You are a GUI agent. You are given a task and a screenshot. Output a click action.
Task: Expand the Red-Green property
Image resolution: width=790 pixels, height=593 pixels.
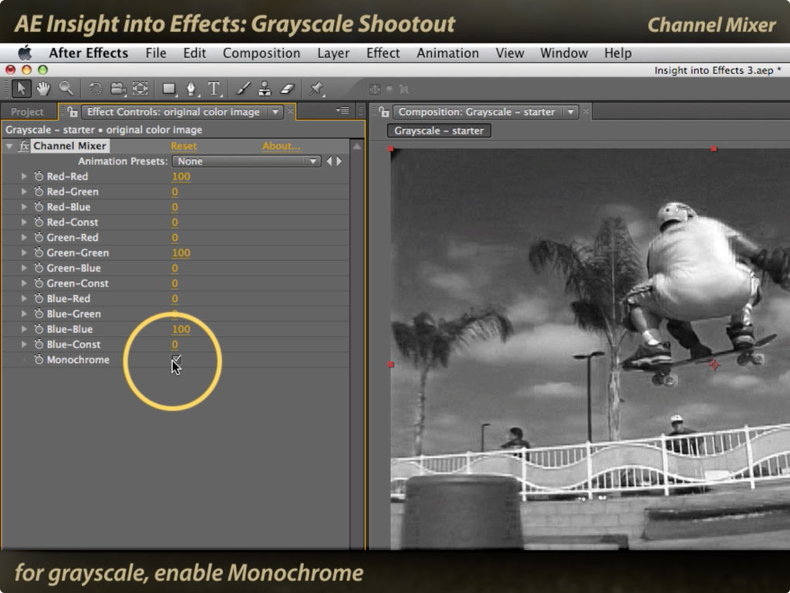tap(24, 191)
